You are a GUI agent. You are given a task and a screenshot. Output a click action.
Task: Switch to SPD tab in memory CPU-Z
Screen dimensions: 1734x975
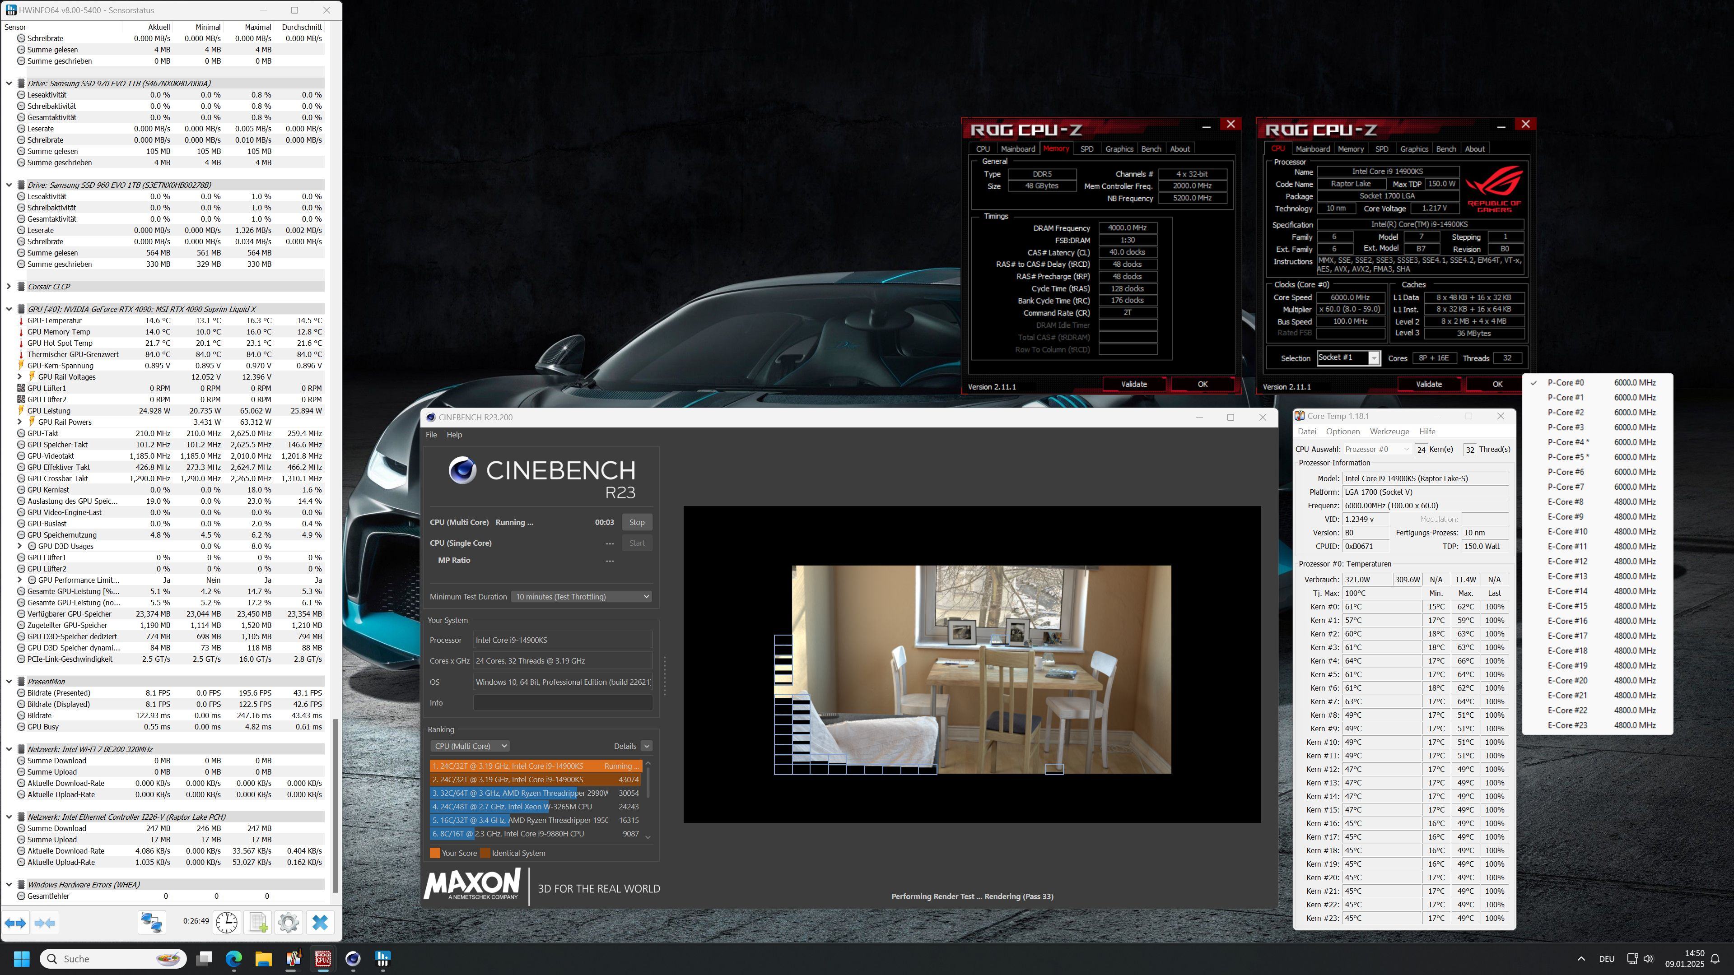(x=1087, y=149)
